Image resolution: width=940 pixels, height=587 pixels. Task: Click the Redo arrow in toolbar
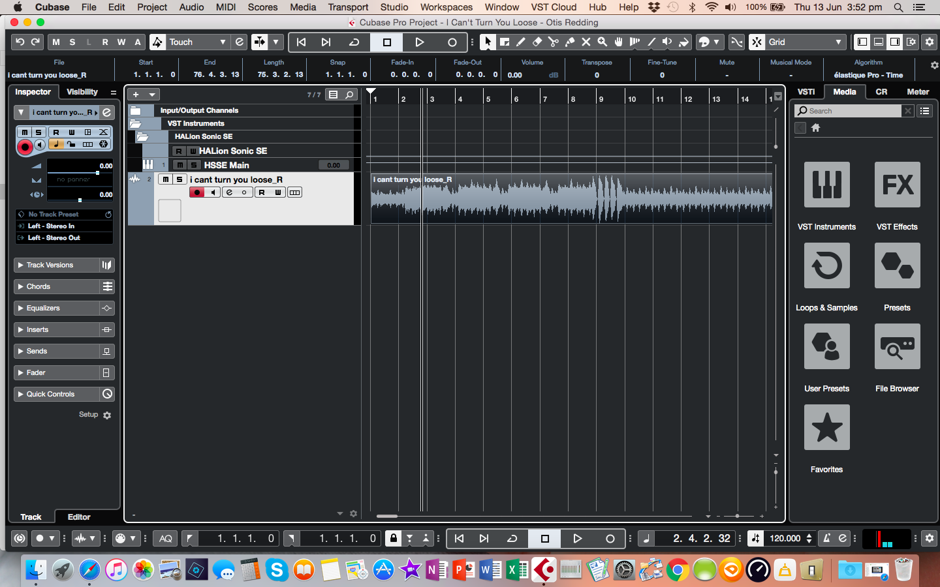(x=35, y=42)
